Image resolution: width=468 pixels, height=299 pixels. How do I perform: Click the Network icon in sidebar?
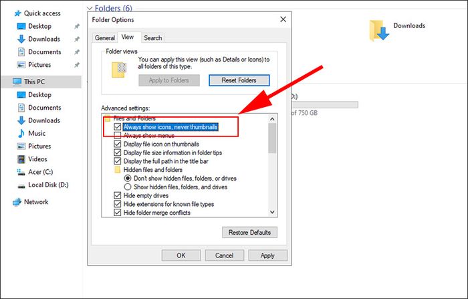(17, 202)
